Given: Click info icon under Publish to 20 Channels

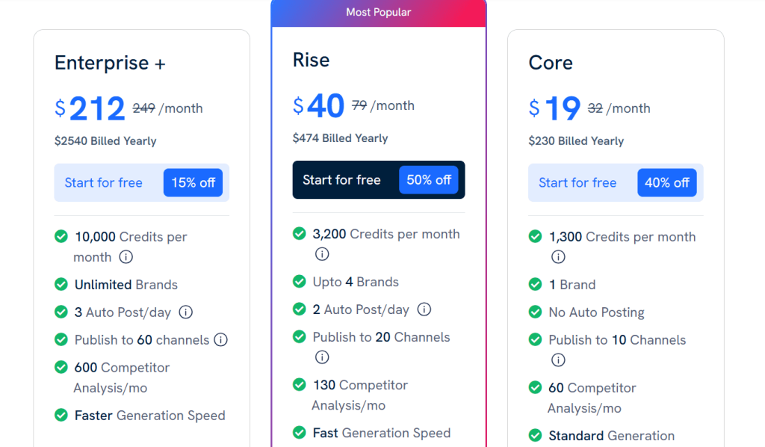Looking at the screenshot, I should pyautogui.click(x=322, y=357).
